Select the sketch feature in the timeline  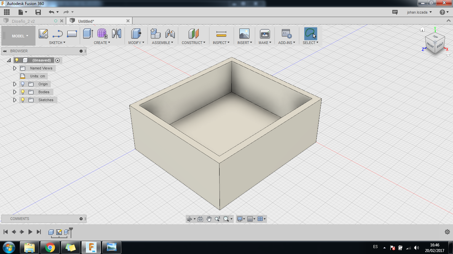(x=59, y=232)
